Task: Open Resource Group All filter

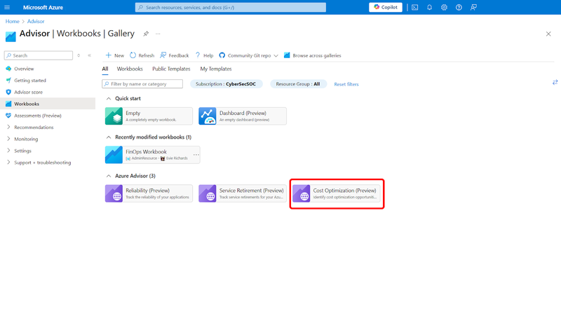Action: pos(298,84)
